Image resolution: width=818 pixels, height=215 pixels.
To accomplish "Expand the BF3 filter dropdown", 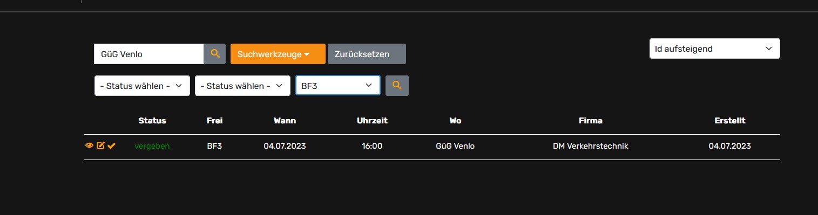I will 338,86.
